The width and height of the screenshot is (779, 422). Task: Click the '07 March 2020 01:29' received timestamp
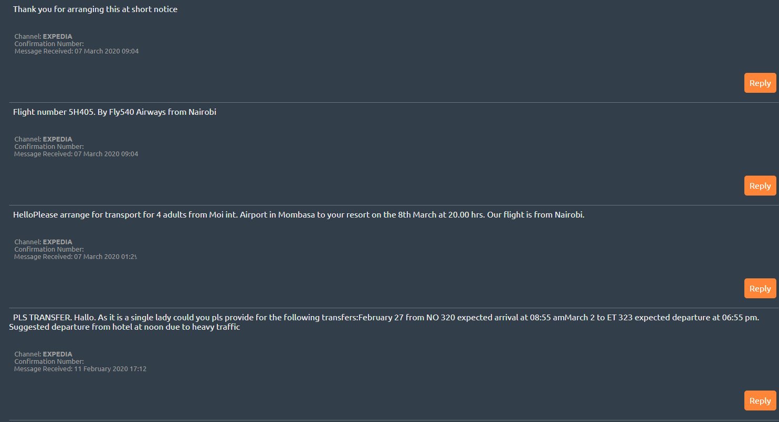105,257
